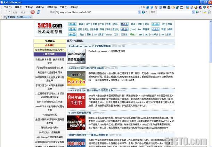Click the C-I-O category button
The height and width of the screenshot is (147, 212).
pyautogui.click(x=155, y=29)
